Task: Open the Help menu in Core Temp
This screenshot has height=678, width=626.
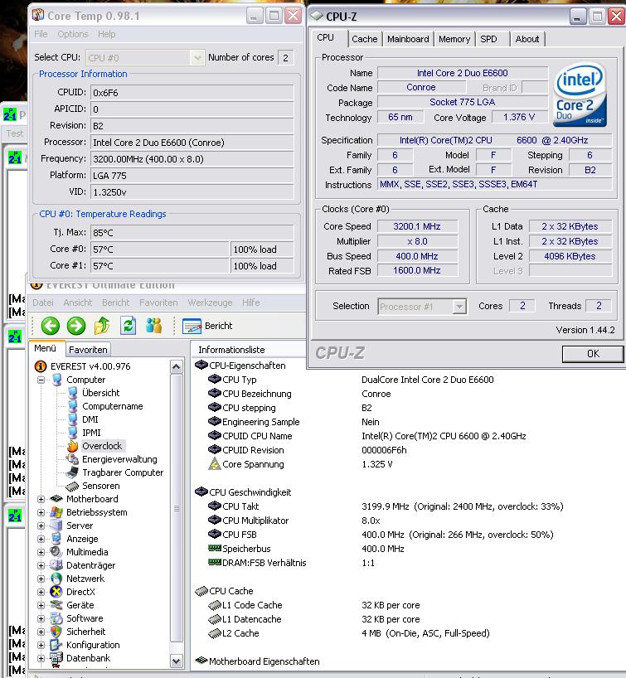Action: pos(106,34)
